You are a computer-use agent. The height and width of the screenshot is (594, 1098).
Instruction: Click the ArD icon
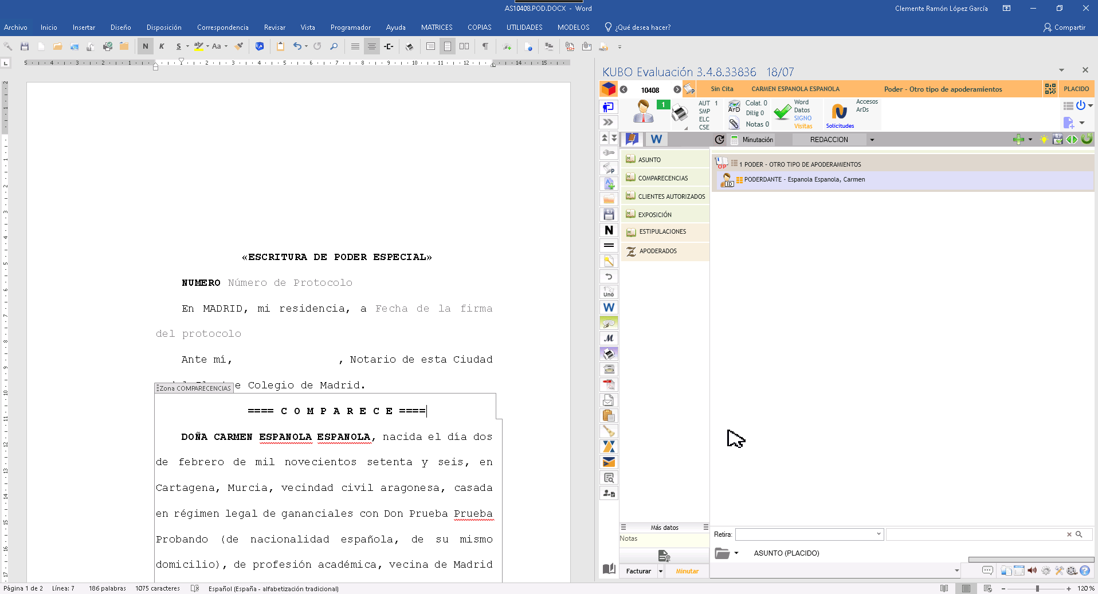click(x=734, y=107)
